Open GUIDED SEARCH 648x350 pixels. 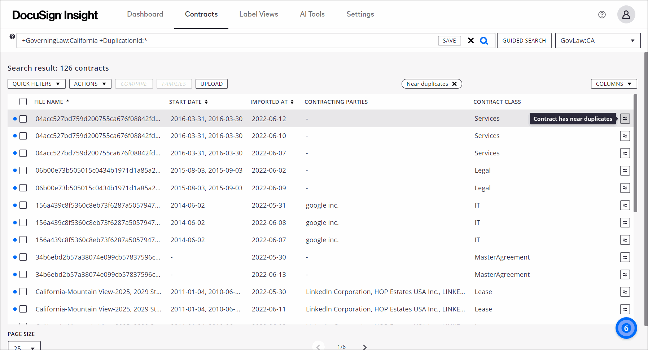click(524, 40)
